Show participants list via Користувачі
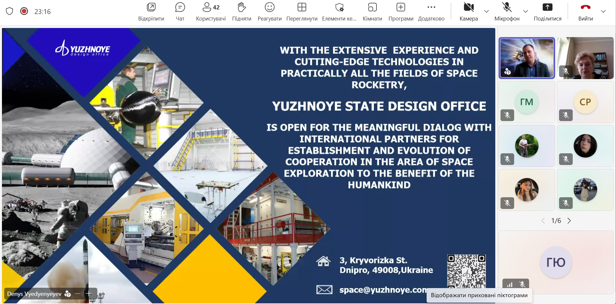The width and height of the screenshot is (616, 304). 211,11
